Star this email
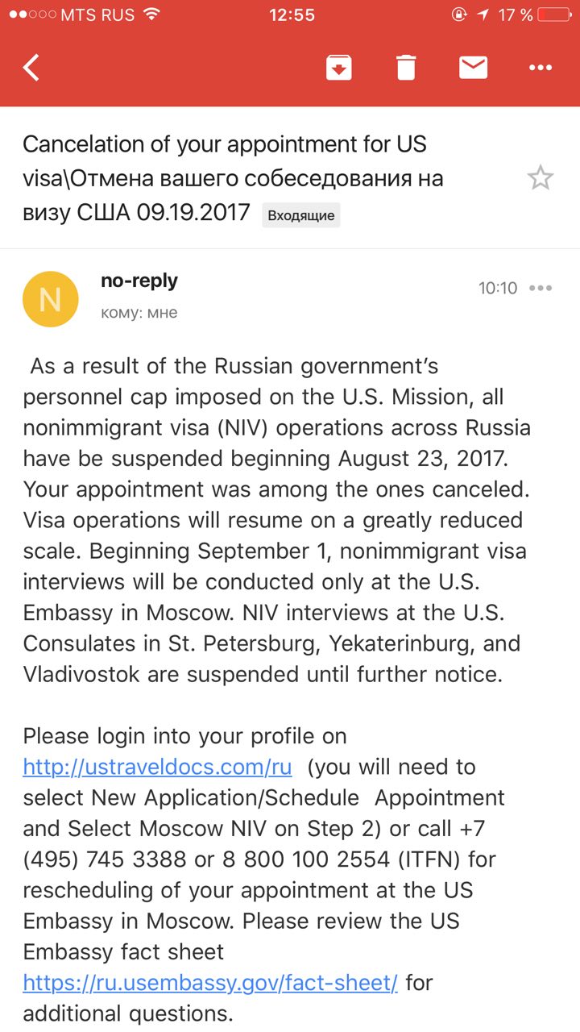580x1032 pixels. [x=541, y=177]
